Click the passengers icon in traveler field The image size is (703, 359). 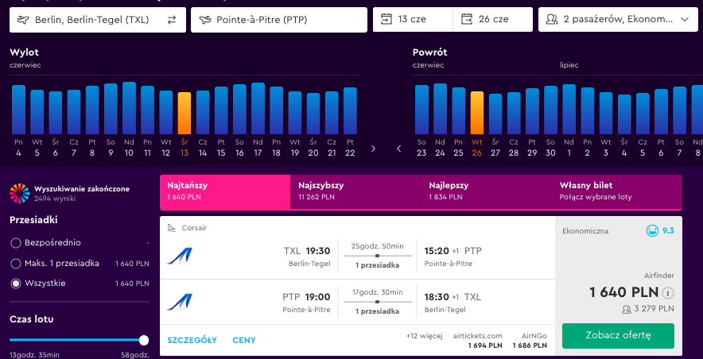tap(551, 19)
